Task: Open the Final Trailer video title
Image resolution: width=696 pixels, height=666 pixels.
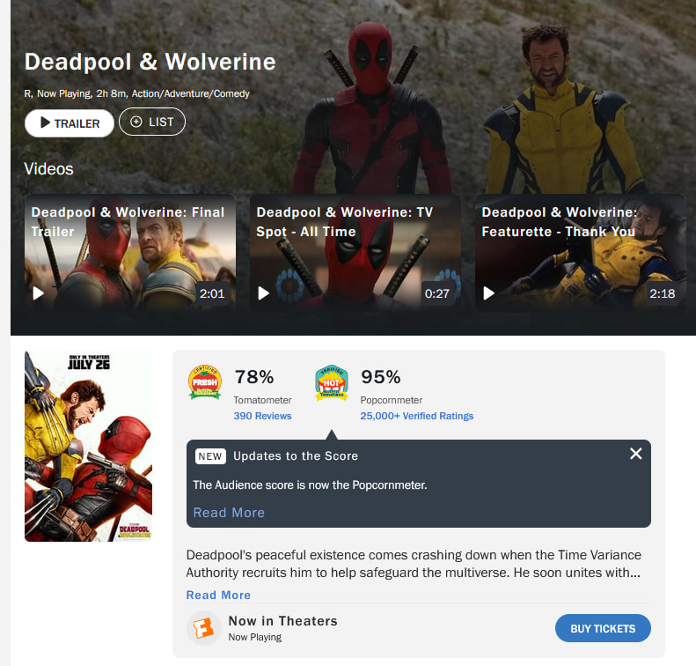Action: point(128,222)
